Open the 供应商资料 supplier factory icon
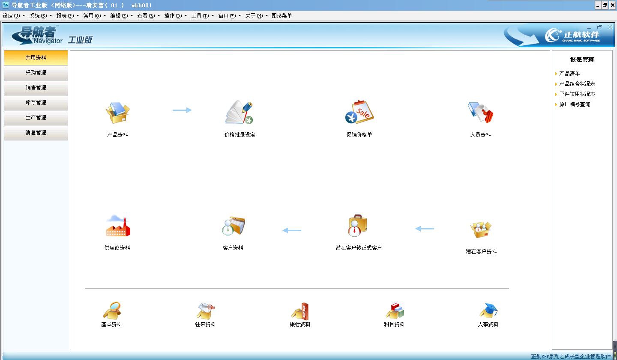The height and width of the screenshot is (360, 617). pyautogui.click(x=118, y=226)
